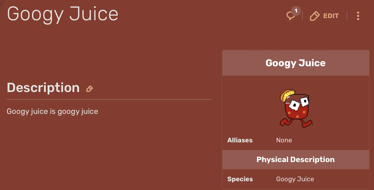Select the Physical Description section header

pyautogui.click(x=296, y=159)
